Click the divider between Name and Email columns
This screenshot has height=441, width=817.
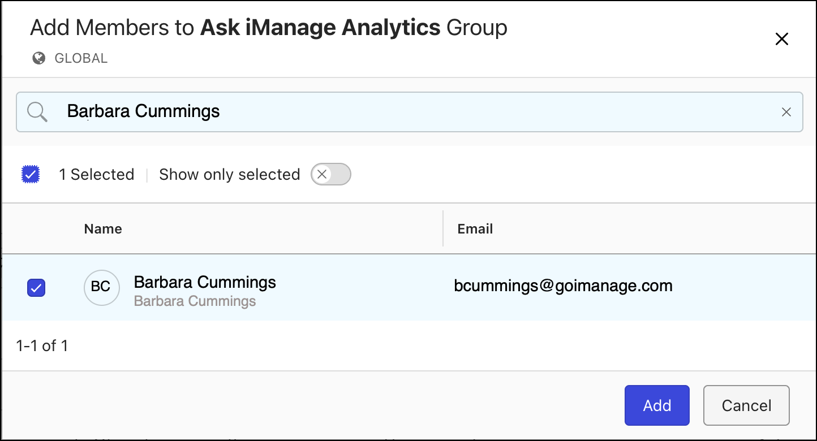pyautogui.click(x=443, y=229)
